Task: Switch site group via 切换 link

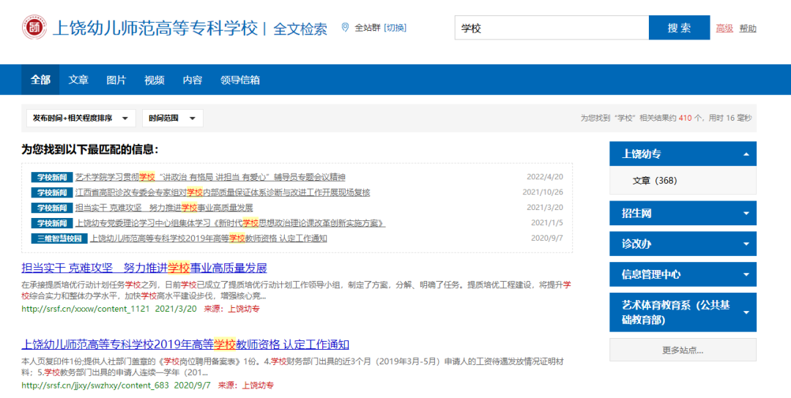Action: (x=395, y=28)
